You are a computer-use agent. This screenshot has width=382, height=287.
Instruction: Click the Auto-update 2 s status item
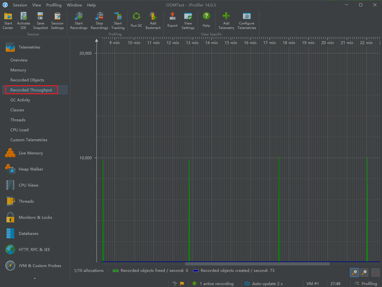(x=264, y=283)
